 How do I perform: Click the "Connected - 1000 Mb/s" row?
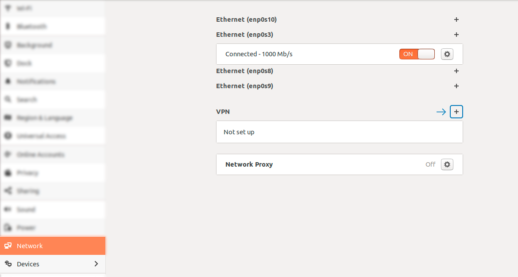point(340,54)
